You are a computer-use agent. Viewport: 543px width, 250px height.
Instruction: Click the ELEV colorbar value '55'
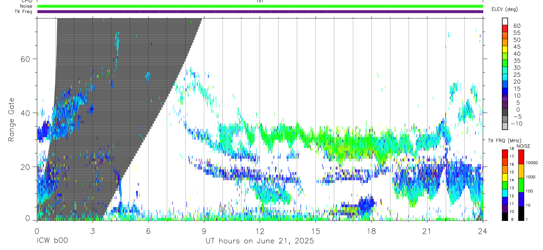pos(517,33)
